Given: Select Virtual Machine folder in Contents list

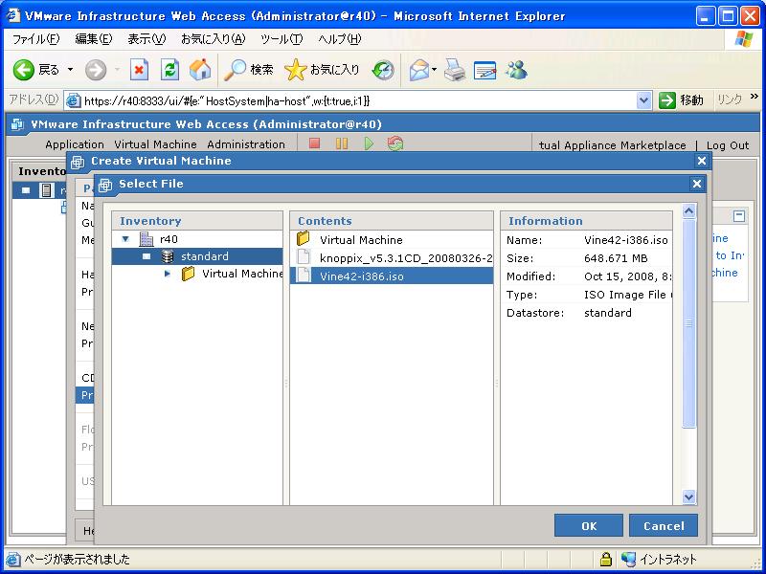Looking at the screenshot, I should 392,240.
